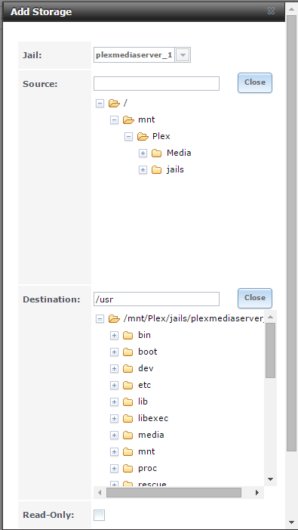Click the jails folder icon
Viewport: 298px width, 530px height.
click(156, 169)
